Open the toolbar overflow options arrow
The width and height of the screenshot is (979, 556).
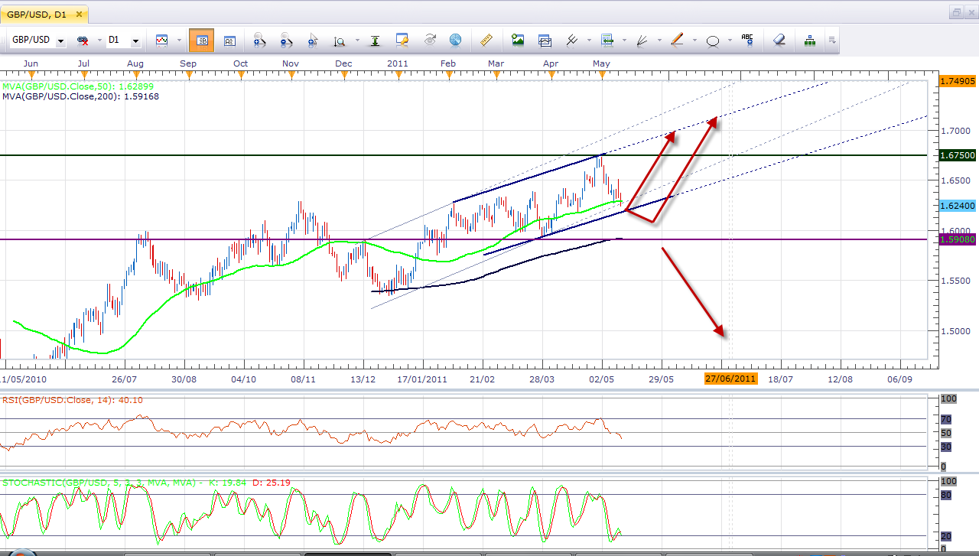pyautogui.click(x=831, y=41)
